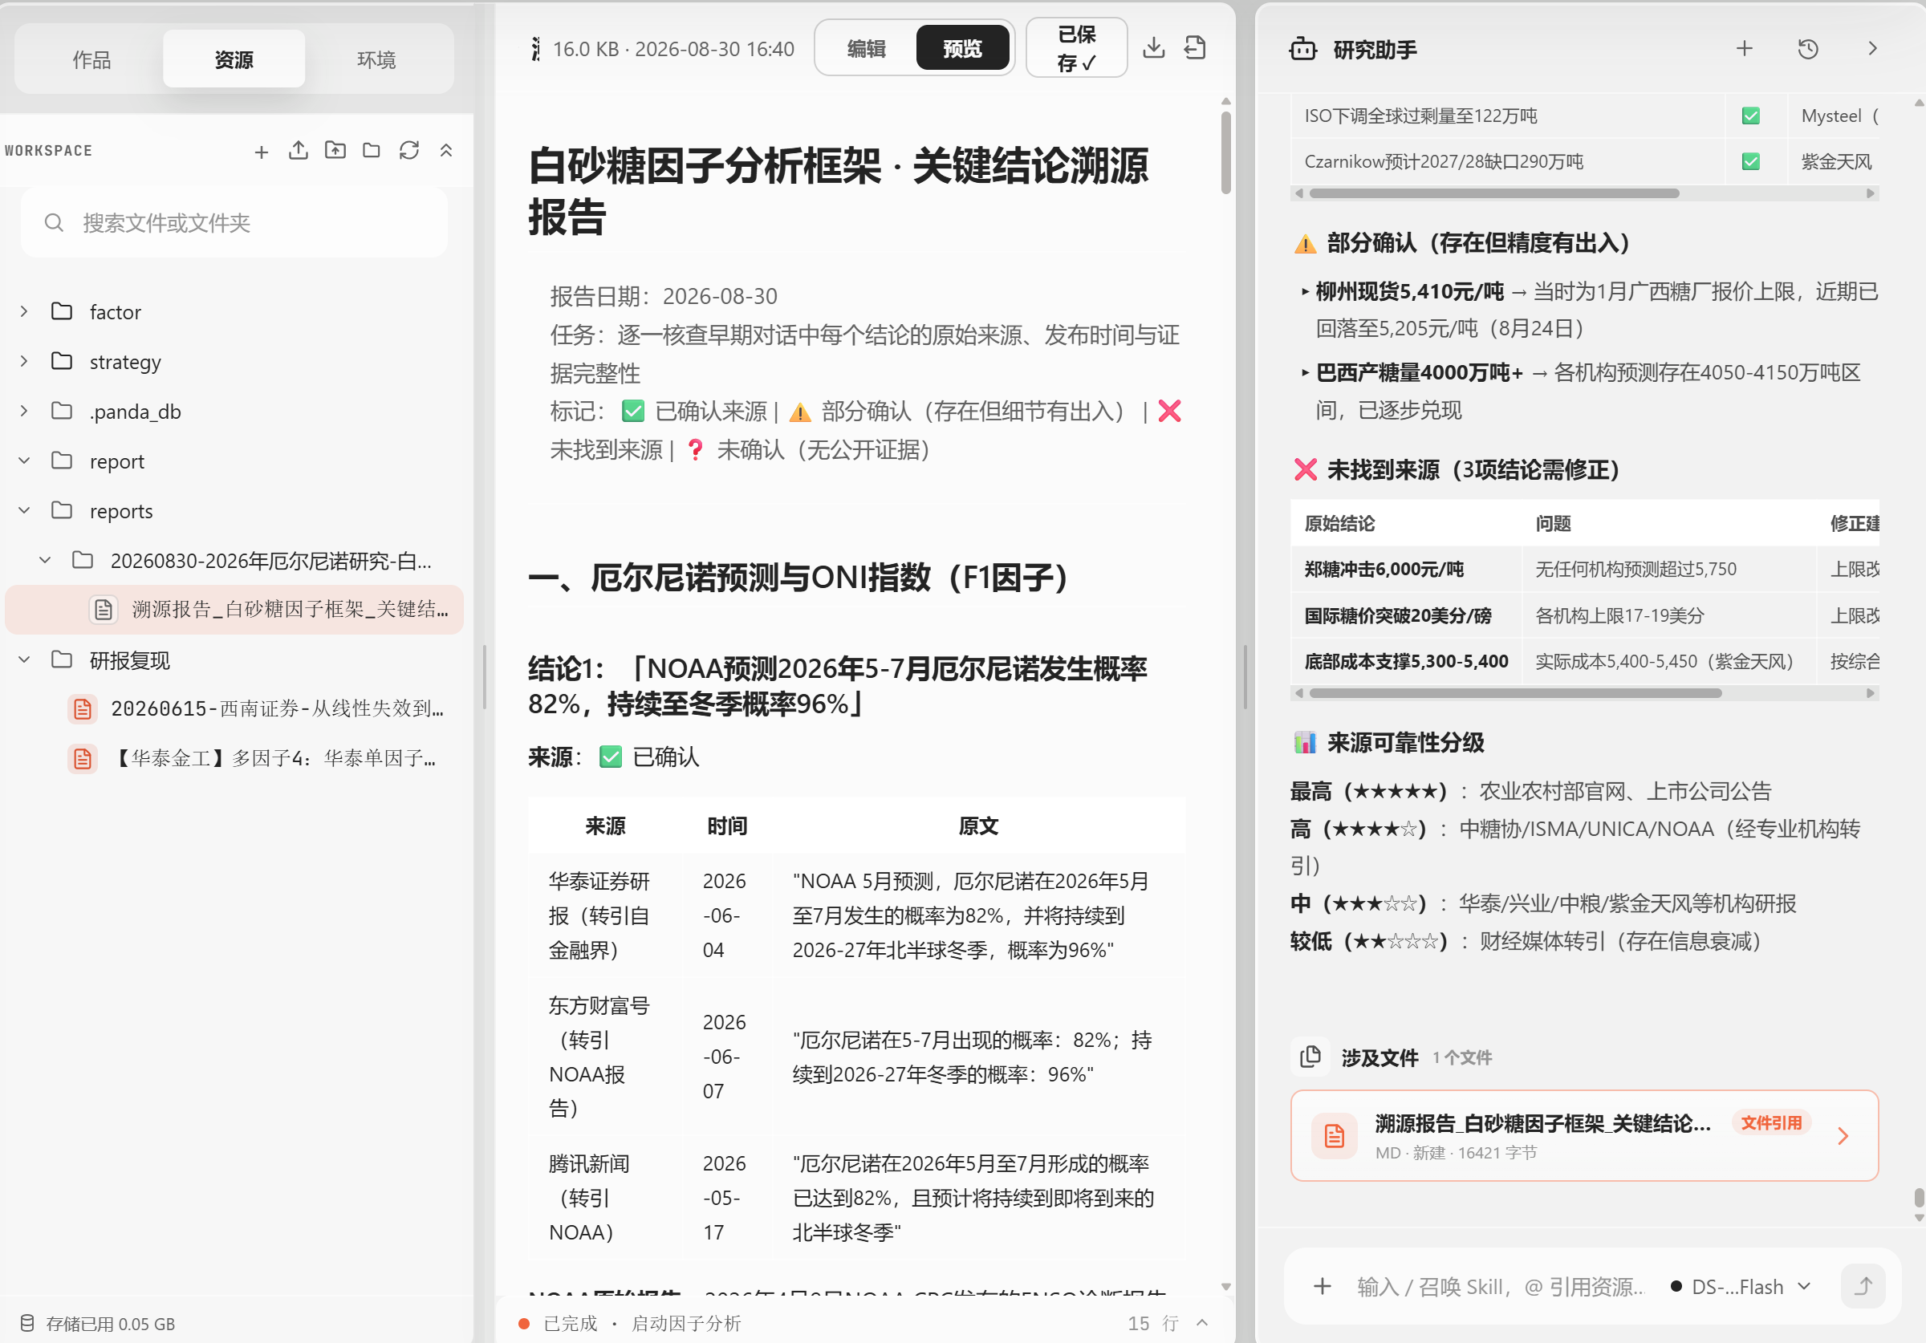The width and height of the screenshot is (1926, 1343).
Task: Click the document preview vertical scrollbar
Action: (x=1226, y=151)
